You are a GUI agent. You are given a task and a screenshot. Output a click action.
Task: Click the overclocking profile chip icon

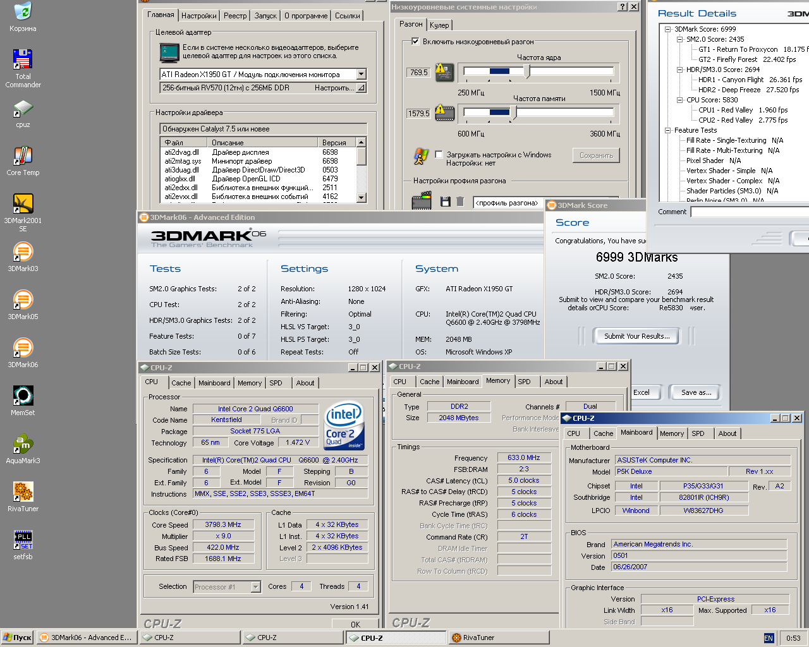(x=422, y=201)
